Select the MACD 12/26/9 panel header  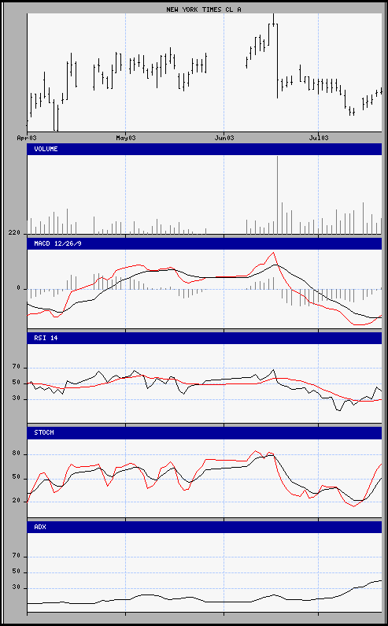[205, 243]
